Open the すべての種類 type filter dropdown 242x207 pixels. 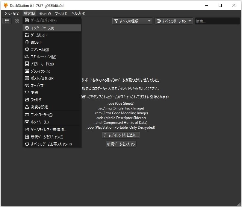pyautogui.click(x=132, y=21)
